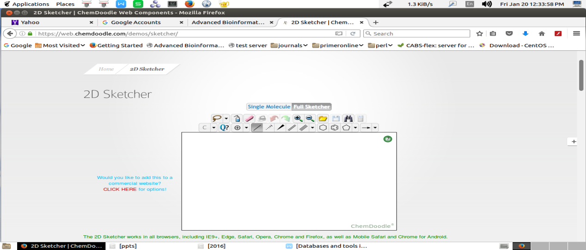
Task: Click the Open folder icon
Action: point(323,119)
